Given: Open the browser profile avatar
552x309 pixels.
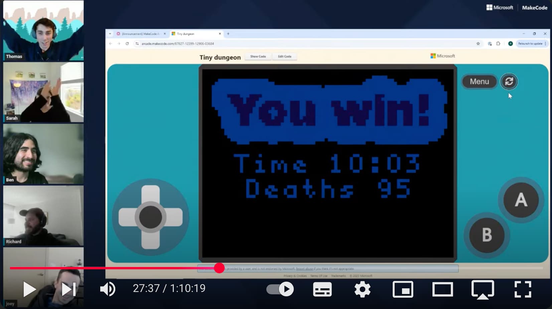Looking at the screenshot, I should click(510, 43).
